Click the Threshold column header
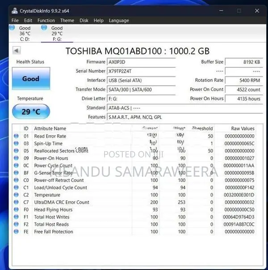268x270 pixels. (x=202, y=129)
